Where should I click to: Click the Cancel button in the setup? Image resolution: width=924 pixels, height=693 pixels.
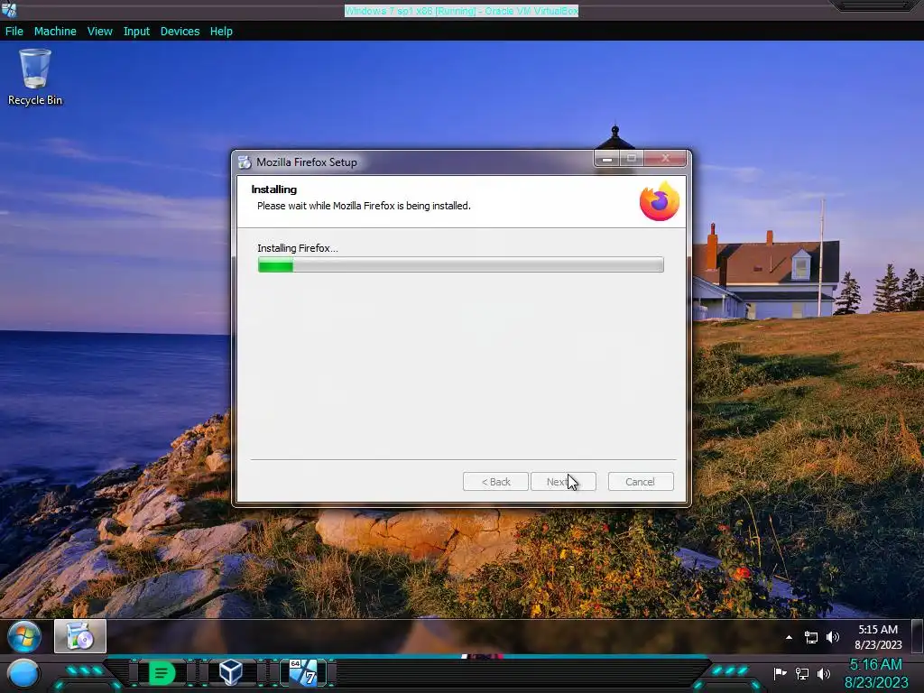[641, 482]
